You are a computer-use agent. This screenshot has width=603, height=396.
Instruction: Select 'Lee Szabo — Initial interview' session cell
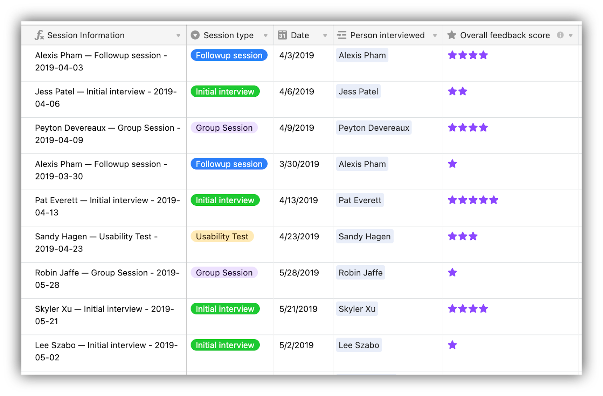coord(104,353)
